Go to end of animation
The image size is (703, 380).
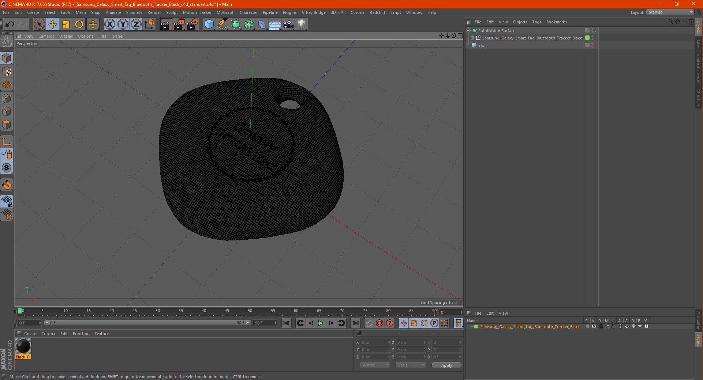355,323
